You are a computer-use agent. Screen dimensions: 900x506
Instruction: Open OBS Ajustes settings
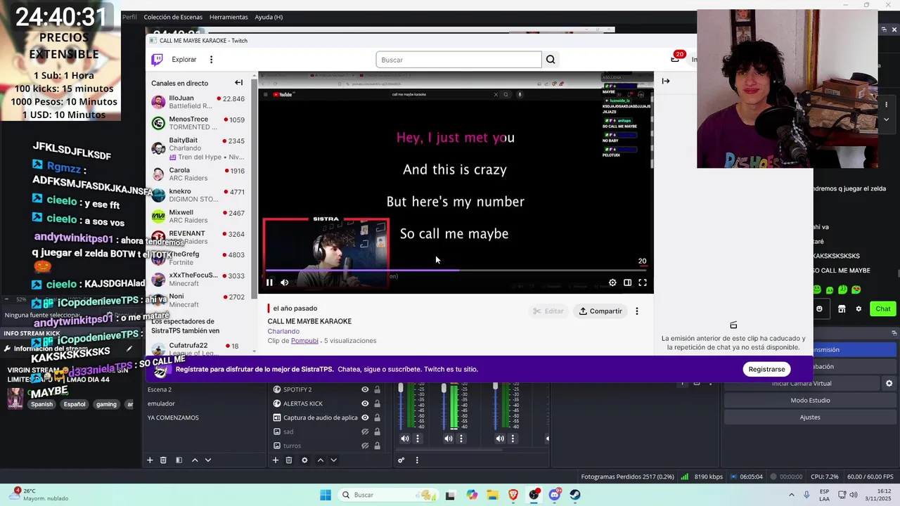click(x=810, y=417)
